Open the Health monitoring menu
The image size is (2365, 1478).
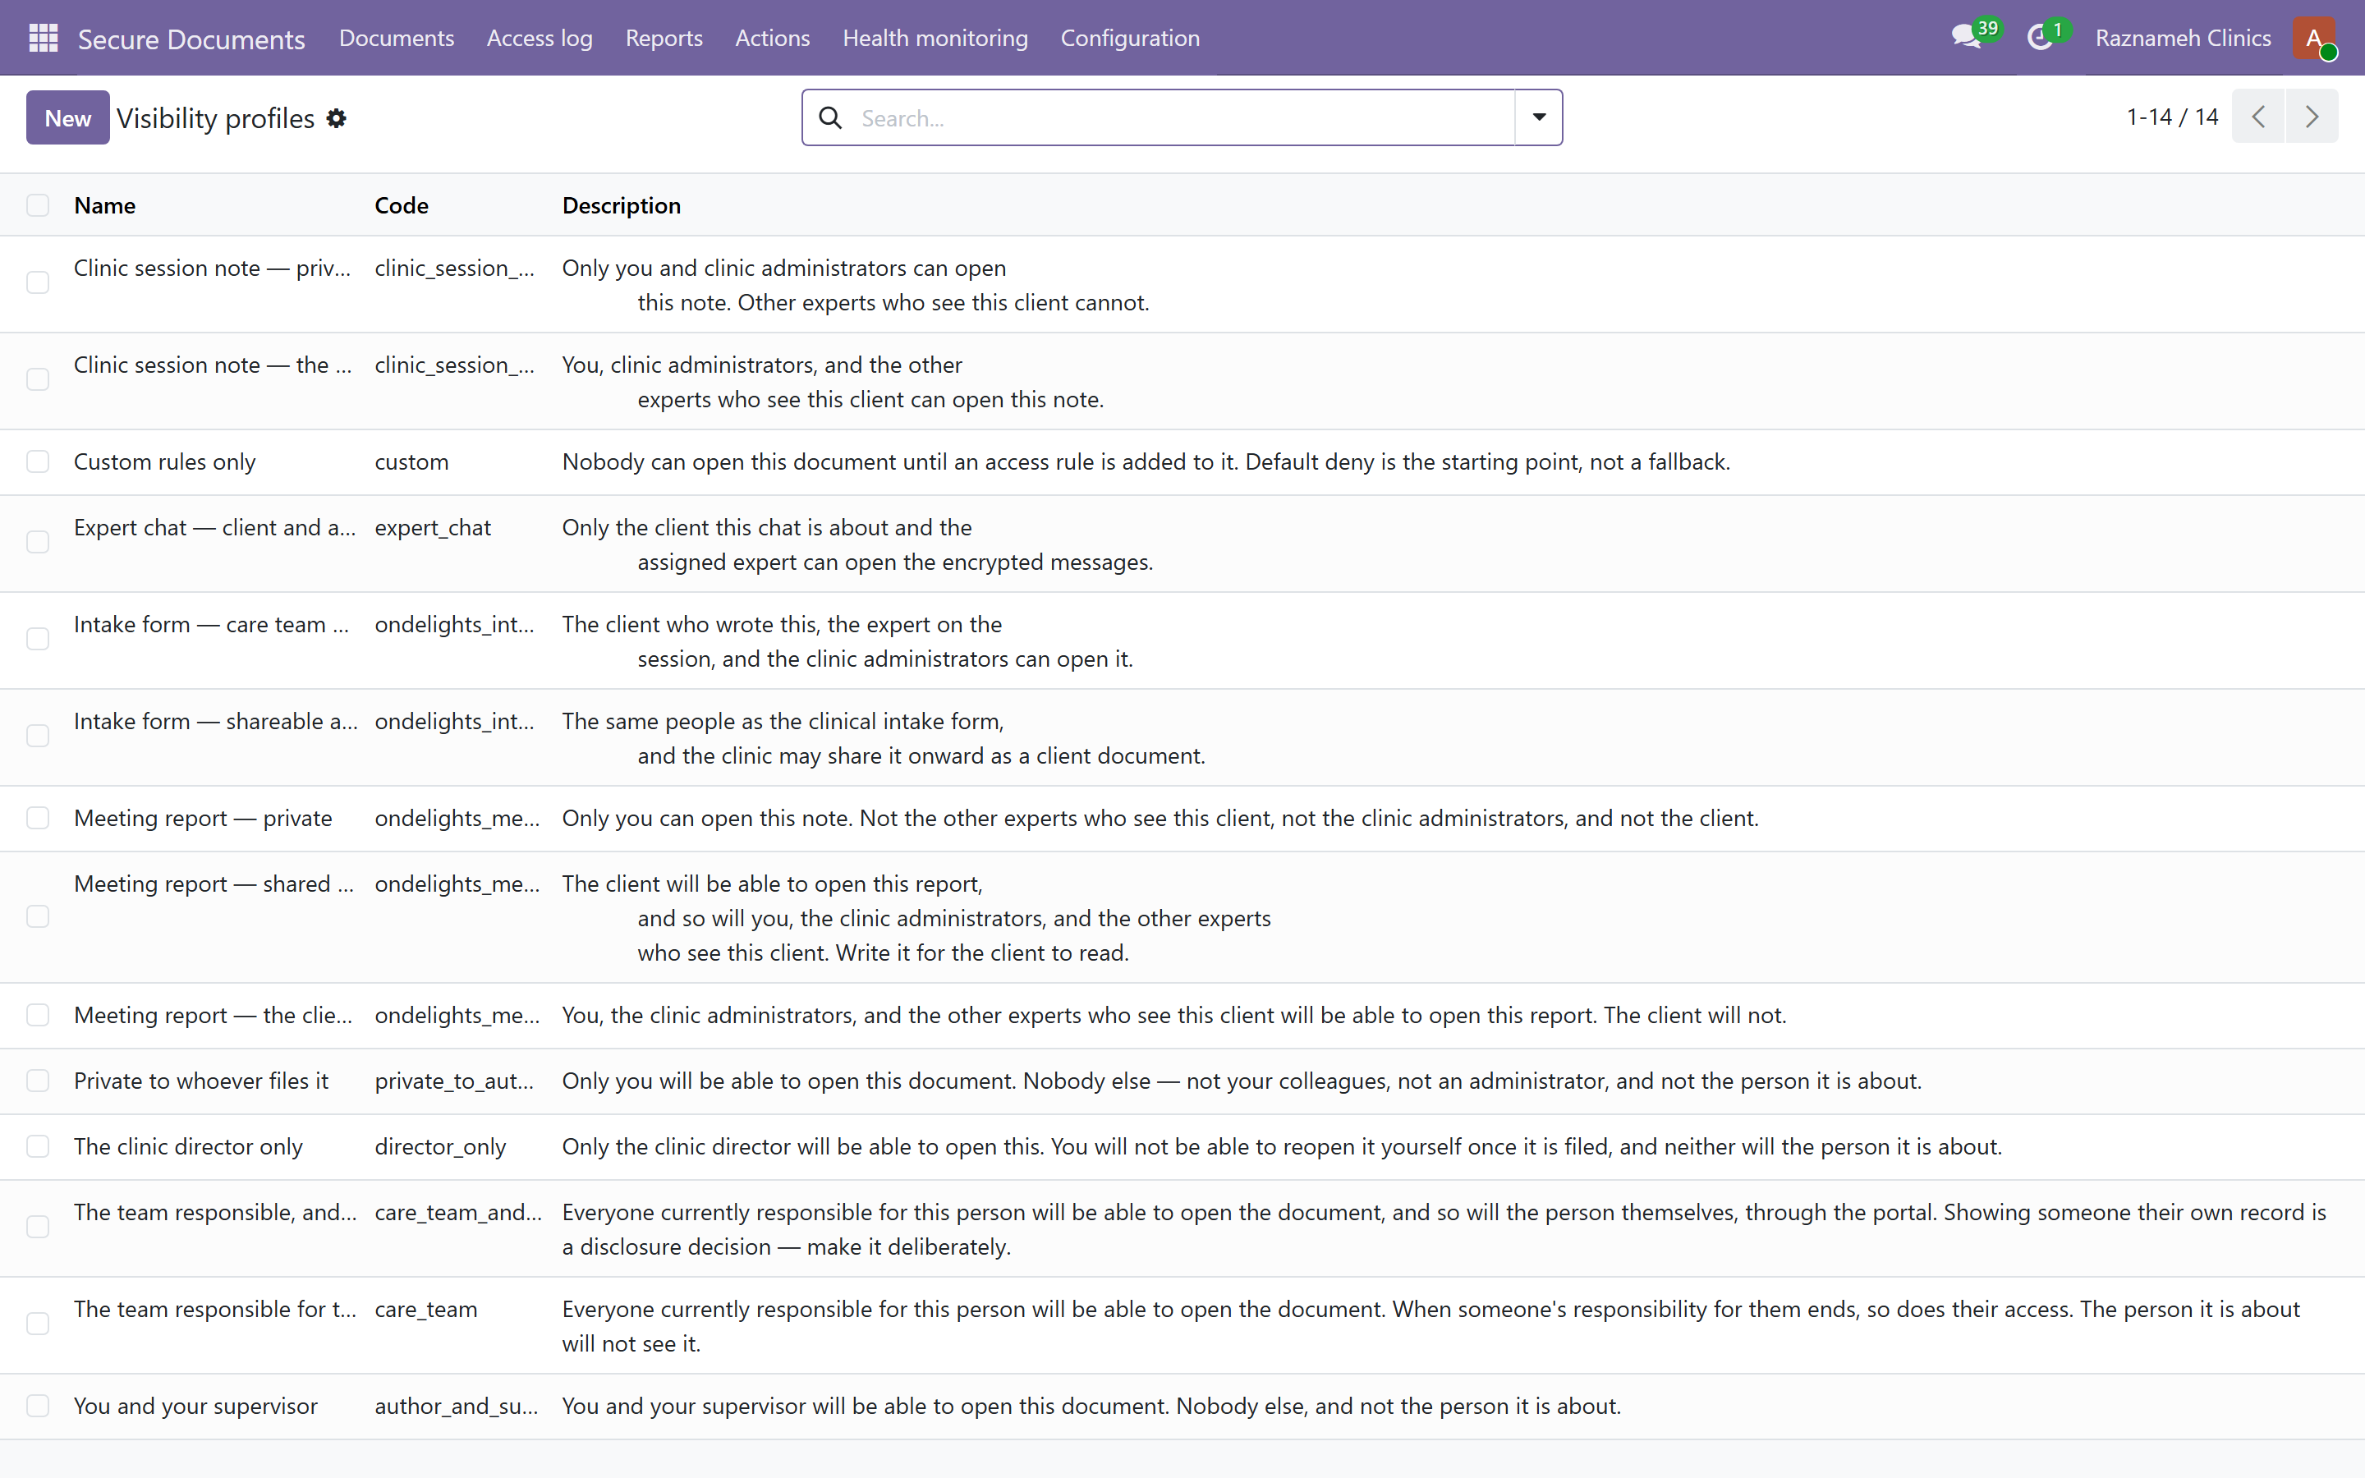(x=935, y=38)
